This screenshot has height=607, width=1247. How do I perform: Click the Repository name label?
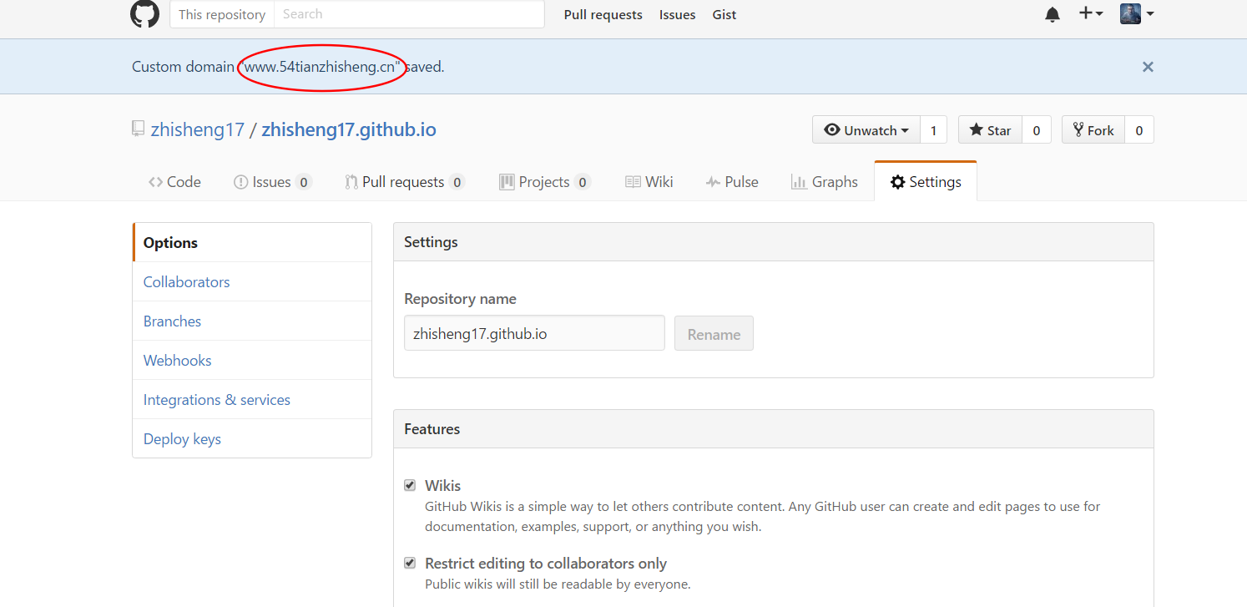pyautogui.click(x=460, y=299)
